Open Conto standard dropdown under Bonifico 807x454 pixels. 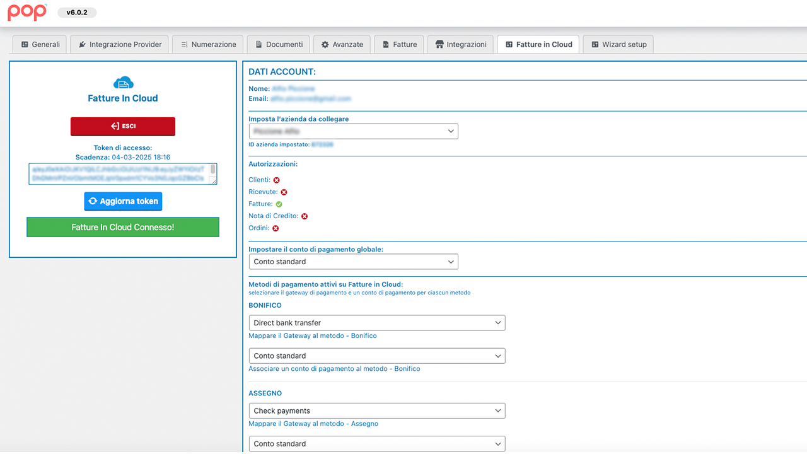coord(377,356)
